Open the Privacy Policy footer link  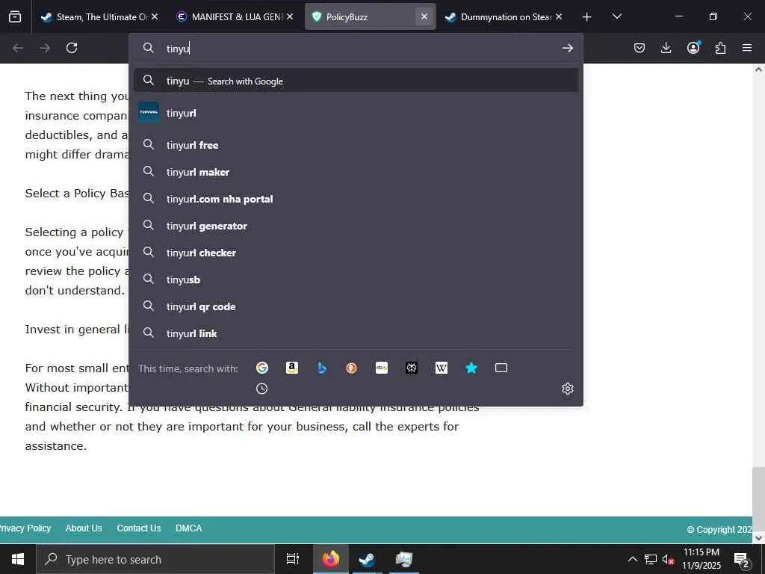coord(25,528)
